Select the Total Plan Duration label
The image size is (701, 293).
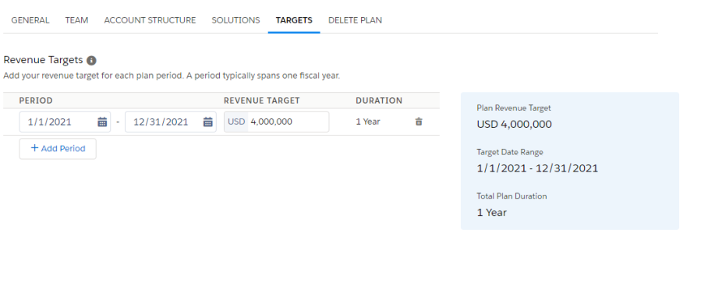(512, 196)
